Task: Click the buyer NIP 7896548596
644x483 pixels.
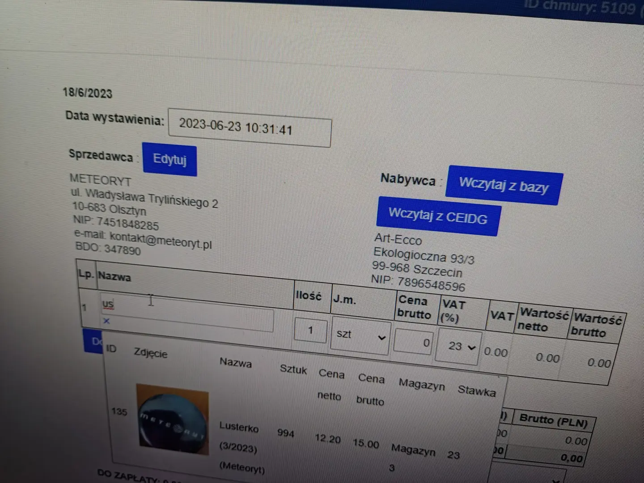Action: tap(431, 284)
